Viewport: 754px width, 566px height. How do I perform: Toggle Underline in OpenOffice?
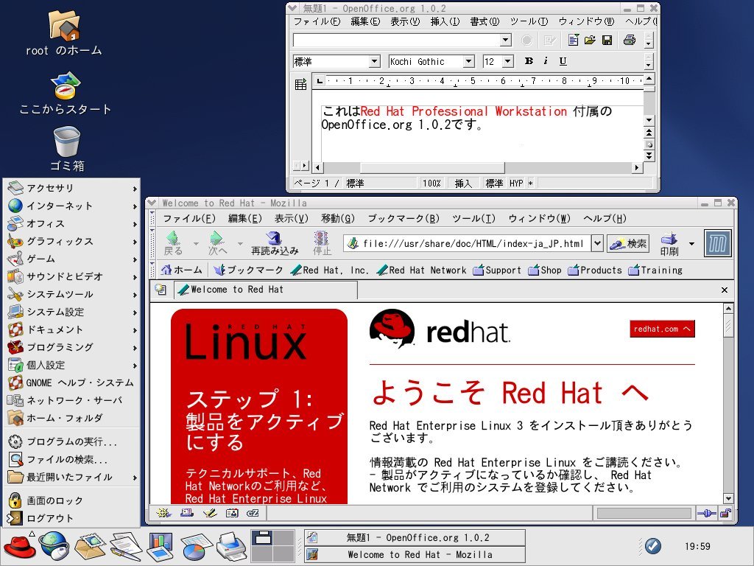coord(563,61)
